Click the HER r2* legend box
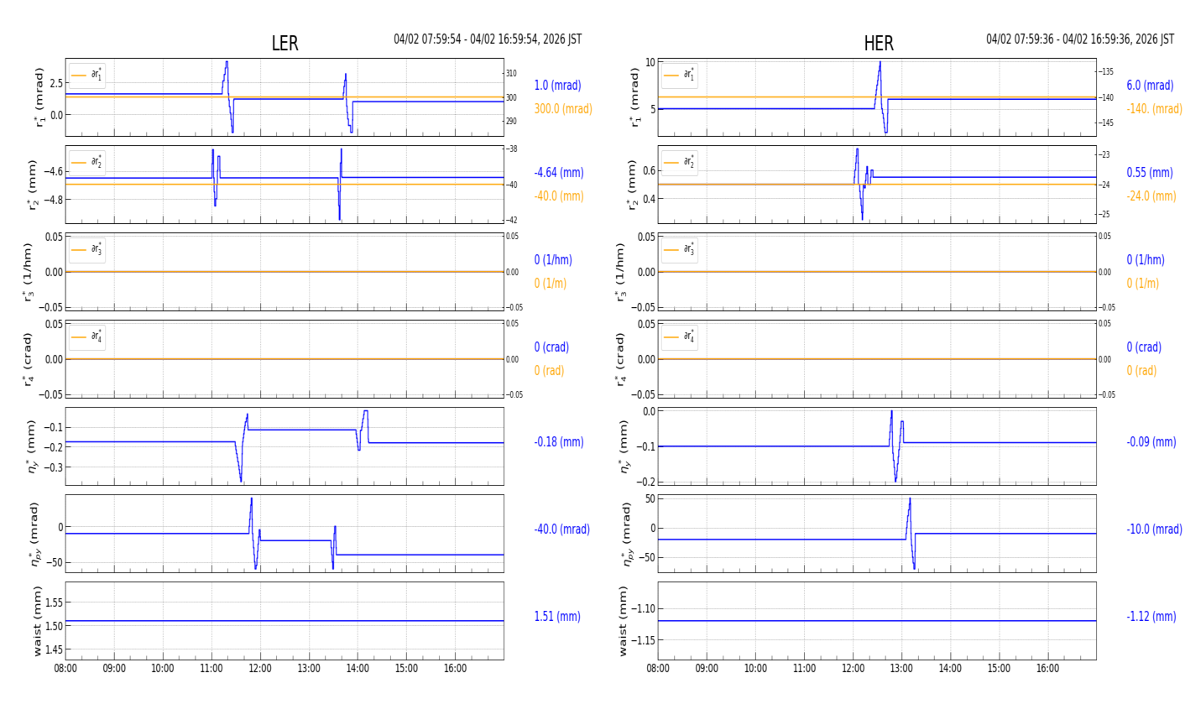Image resolution: width=1185 pixels, height=725 pixels. [680, 162]
